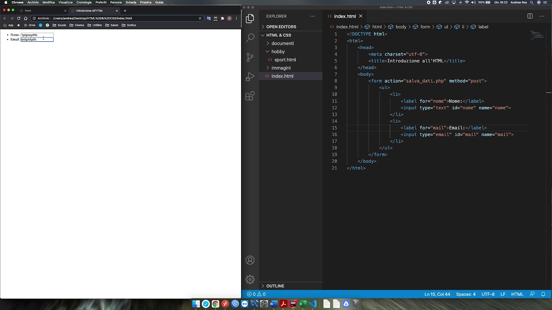Screen dimensions: 552x310
Task: Open the Extensions view
Action: [250, 96]
